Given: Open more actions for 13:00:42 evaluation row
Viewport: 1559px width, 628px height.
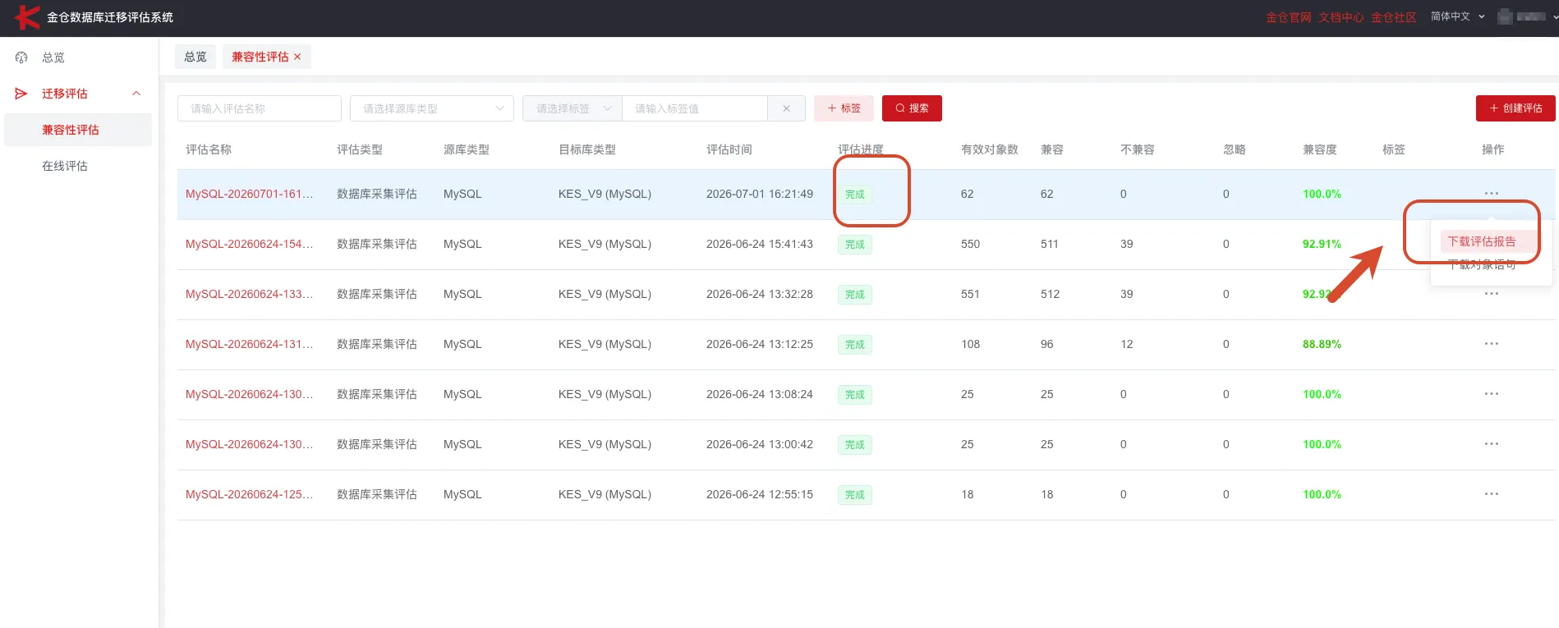Looking at the screenshot, I should coord(1492,444).
